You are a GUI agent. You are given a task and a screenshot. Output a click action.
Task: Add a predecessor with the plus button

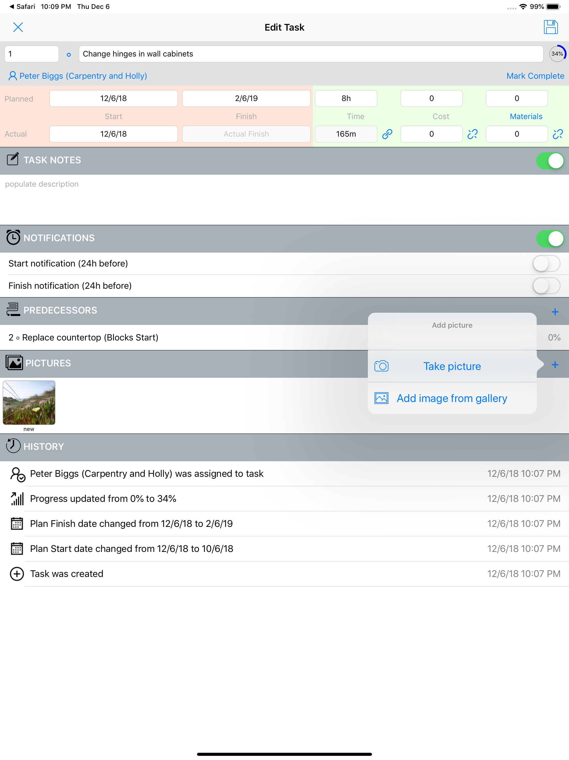click(x=555, y=312)
